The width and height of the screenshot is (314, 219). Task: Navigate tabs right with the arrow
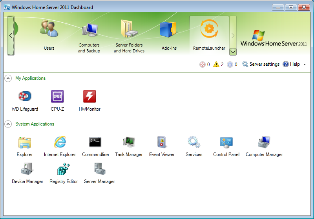[x=233, y=32]
